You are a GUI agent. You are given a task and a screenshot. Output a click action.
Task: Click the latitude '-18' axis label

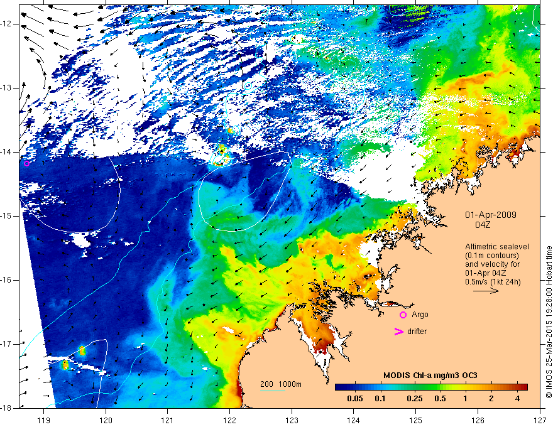pyautogui.click(x=7, y=408)
